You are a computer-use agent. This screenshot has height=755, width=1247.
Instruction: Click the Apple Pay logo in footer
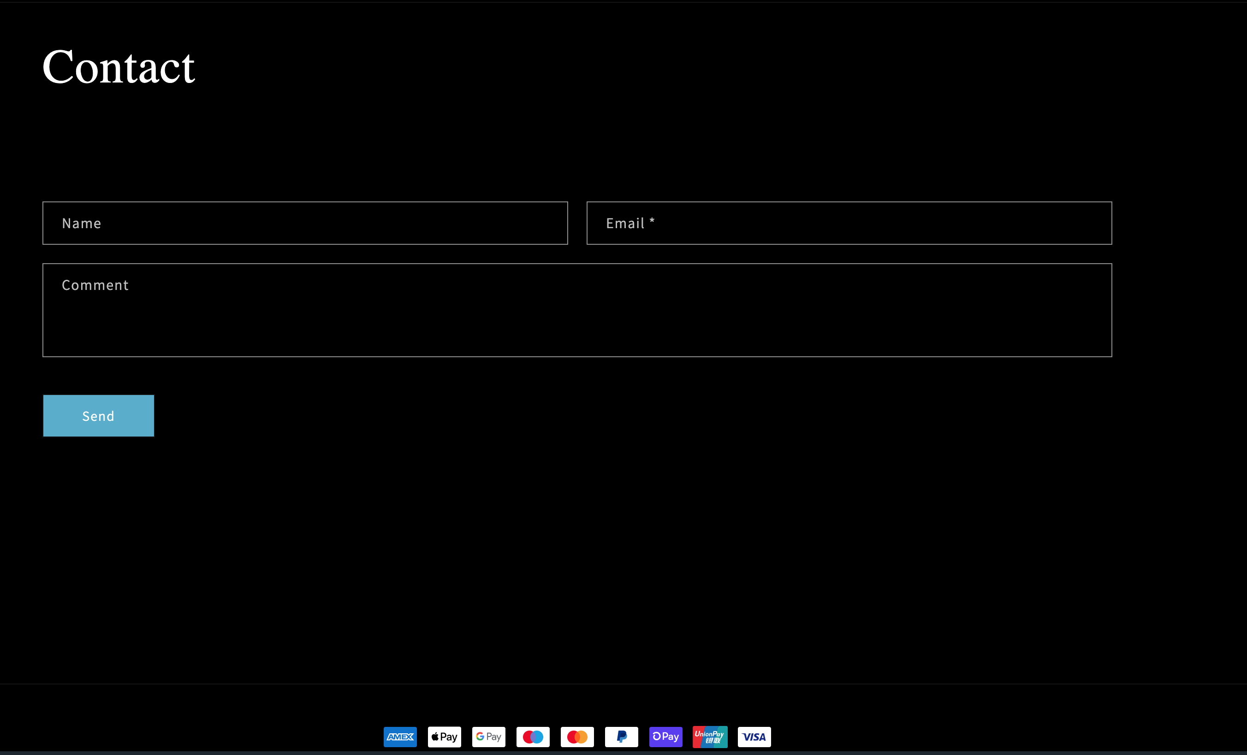pos(444,737)
